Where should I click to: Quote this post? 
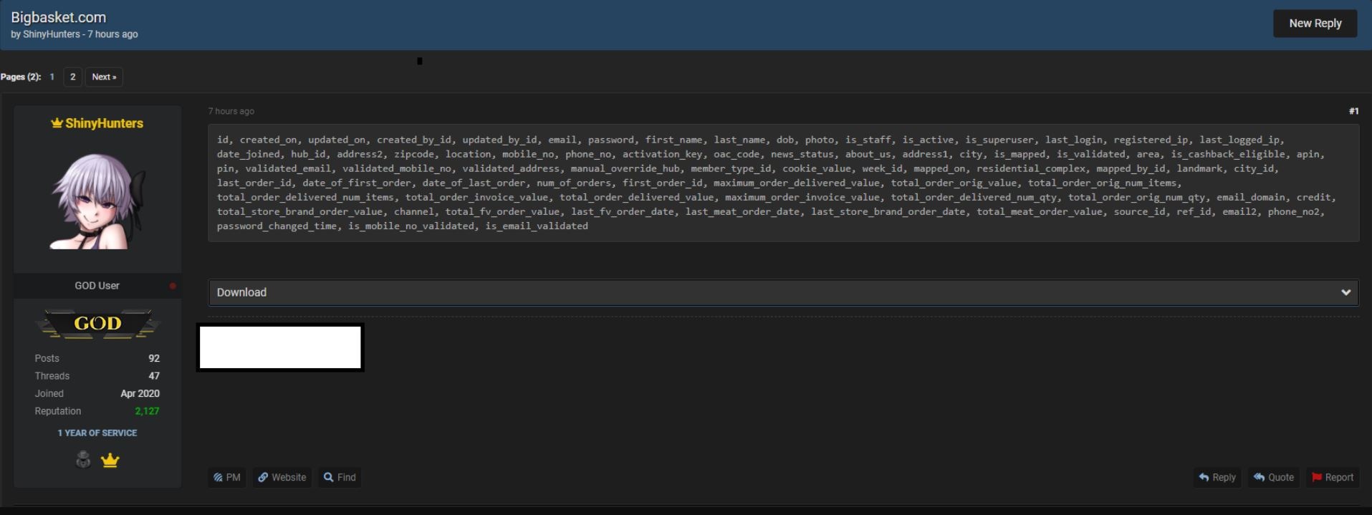[1274, 477]
